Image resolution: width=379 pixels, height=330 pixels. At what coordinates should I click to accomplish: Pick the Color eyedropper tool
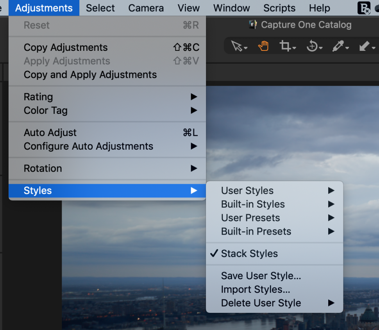[338, 46]
